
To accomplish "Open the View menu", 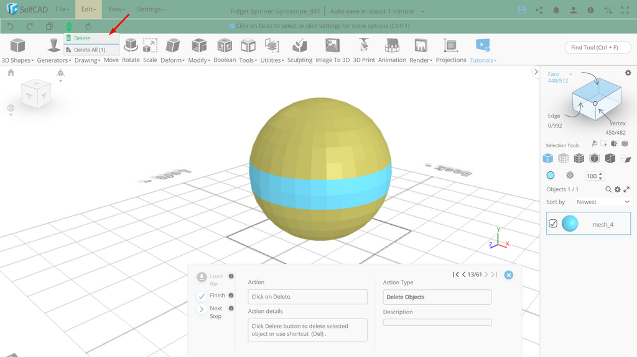I will (116, 9).
